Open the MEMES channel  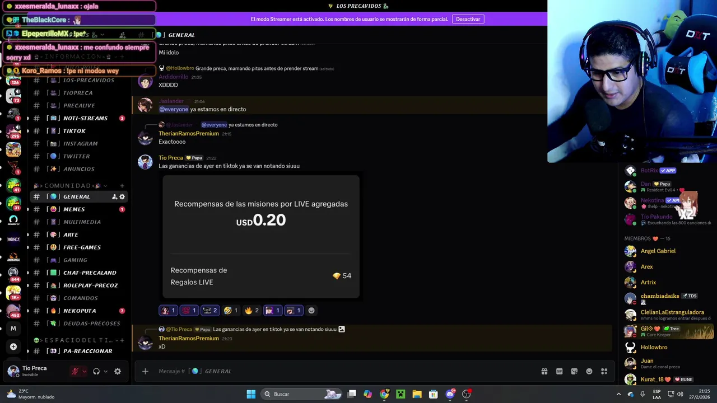pos(79,209)
